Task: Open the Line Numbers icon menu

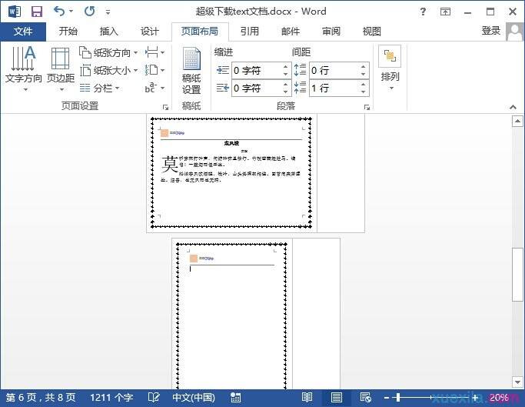Action: [155, 71]
